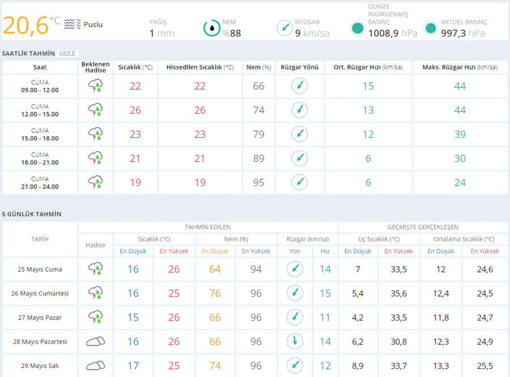Viewport: 510px width, 377px height.
Task: Click the 20,6 °C current temperature reading
Action: point(25,26)
